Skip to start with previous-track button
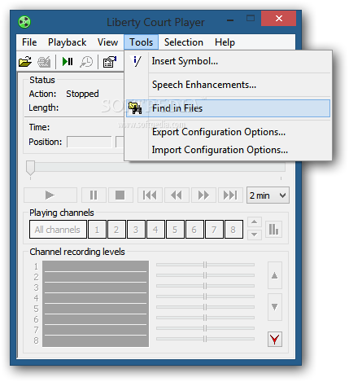This screenshot has height=382, width=349. coord(150,195)
